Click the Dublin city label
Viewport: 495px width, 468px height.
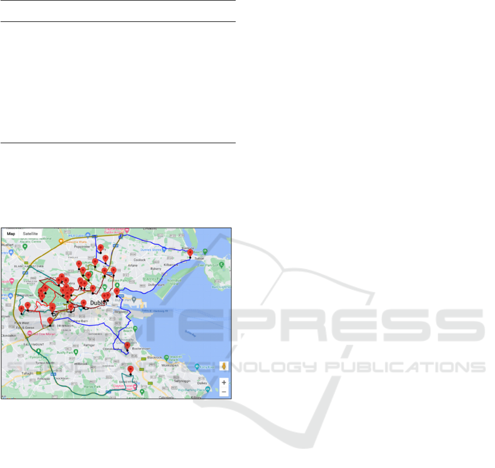pyautogui.click(x=98, y=303)
